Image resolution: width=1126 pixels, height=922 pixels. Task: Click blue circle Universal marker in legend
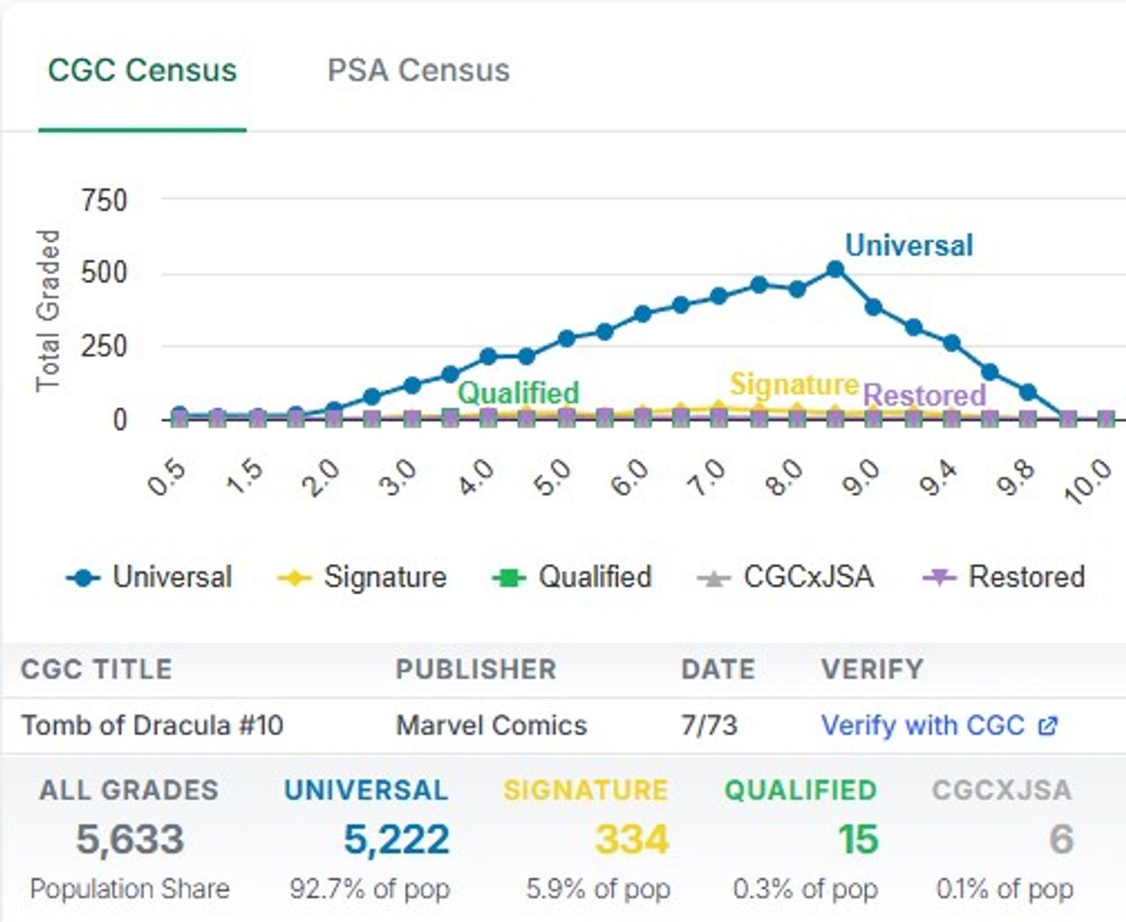[x=84, y=578]
